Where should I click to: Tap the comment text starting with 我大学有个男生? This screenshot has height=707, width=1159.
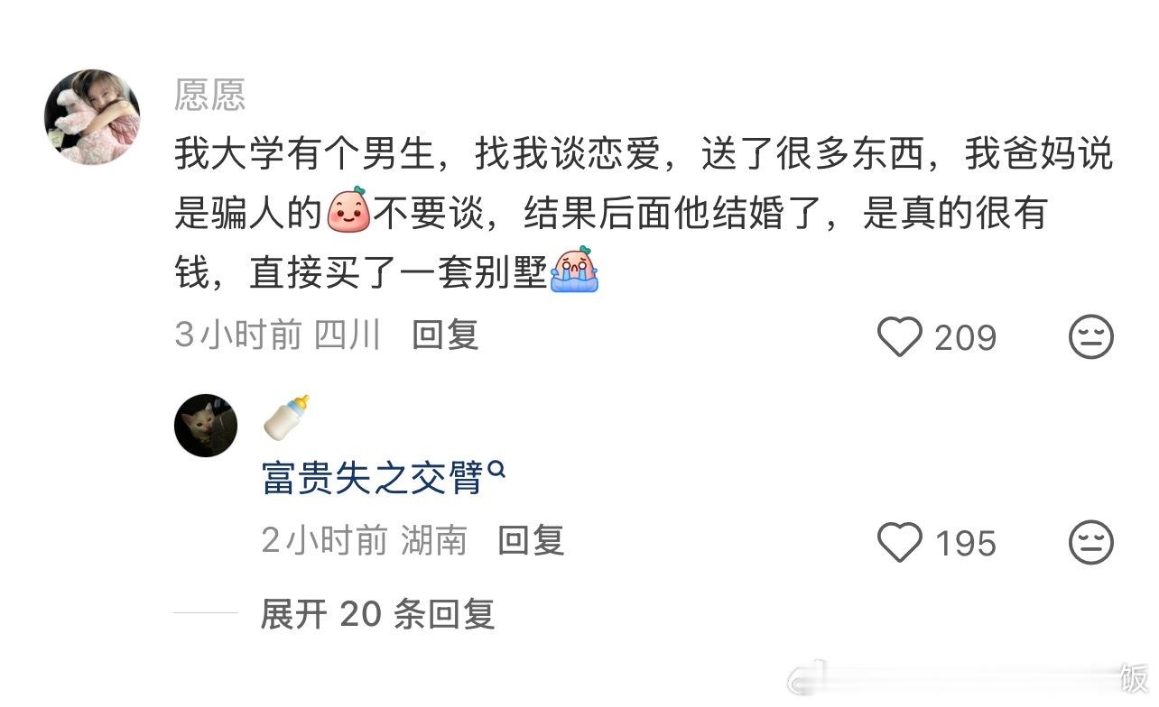click(x=644, y=213)
